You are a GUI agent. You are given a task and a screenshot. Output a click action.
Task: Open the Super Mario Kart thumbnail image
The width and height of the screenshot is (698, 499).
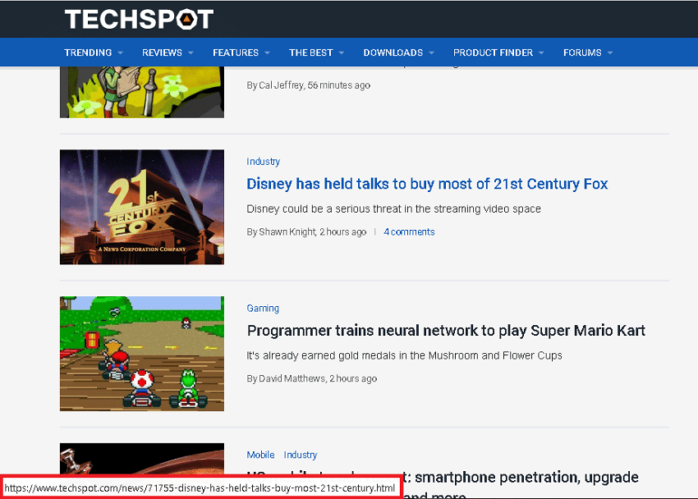pos(142,354)
